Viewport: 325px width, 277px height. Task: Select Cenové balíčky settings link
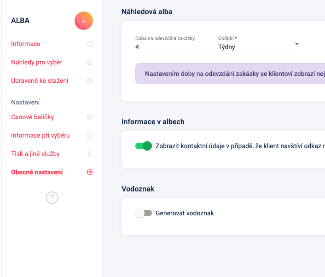click(33, 117)
